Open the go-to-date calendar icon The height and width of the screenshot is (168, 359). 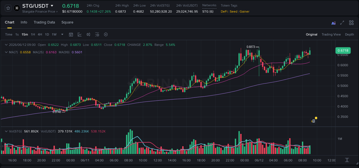(x=71, y=34)
